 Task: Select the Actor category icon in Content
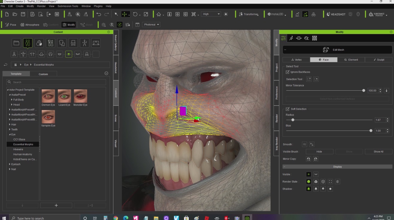(28, 43)
